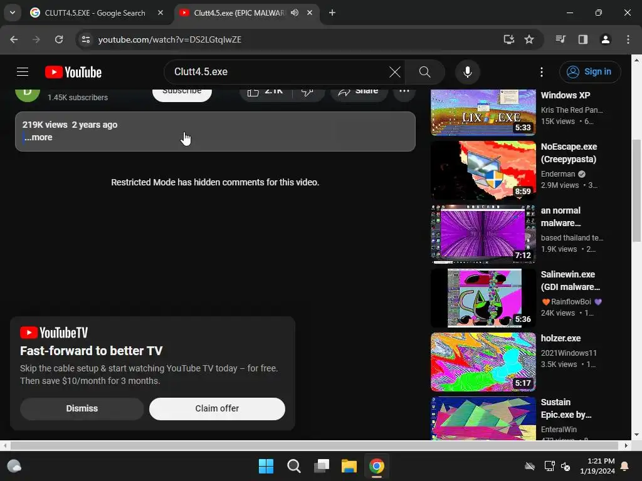
Task: Open the Chrome profile menu
Action: coord(606,39)
